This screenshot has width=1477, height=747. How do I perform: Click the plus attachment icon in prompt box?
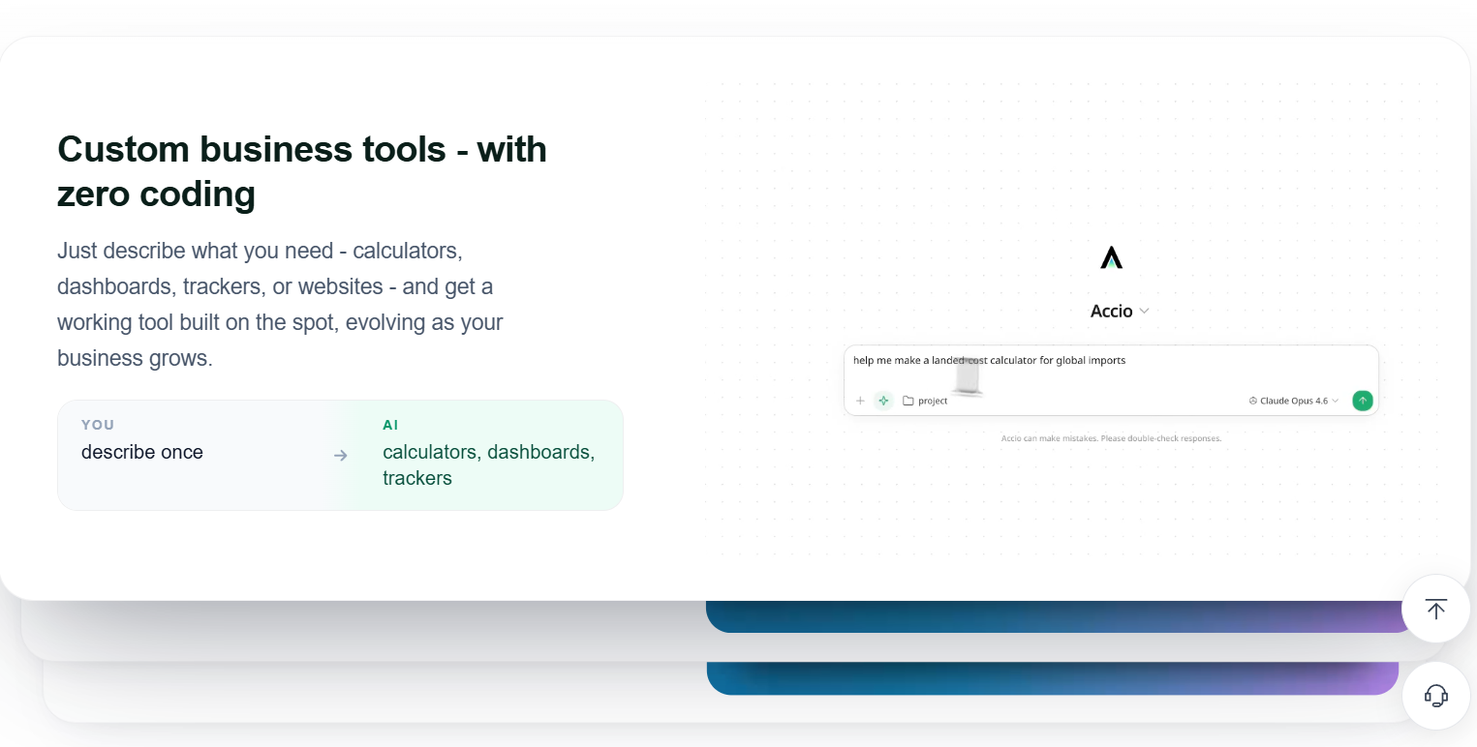(x=860, y=401)
